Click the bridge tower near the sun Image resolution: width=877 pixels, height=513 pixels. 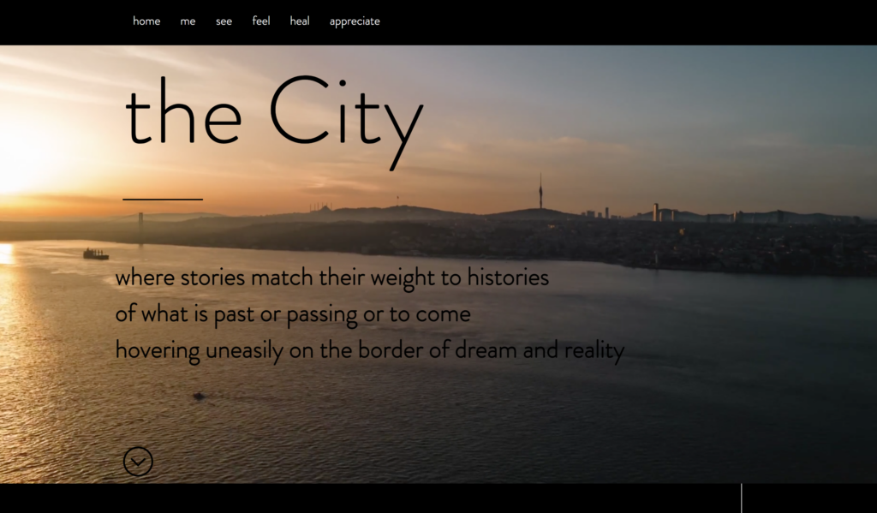pyautogui.click(x=141, y=229)
